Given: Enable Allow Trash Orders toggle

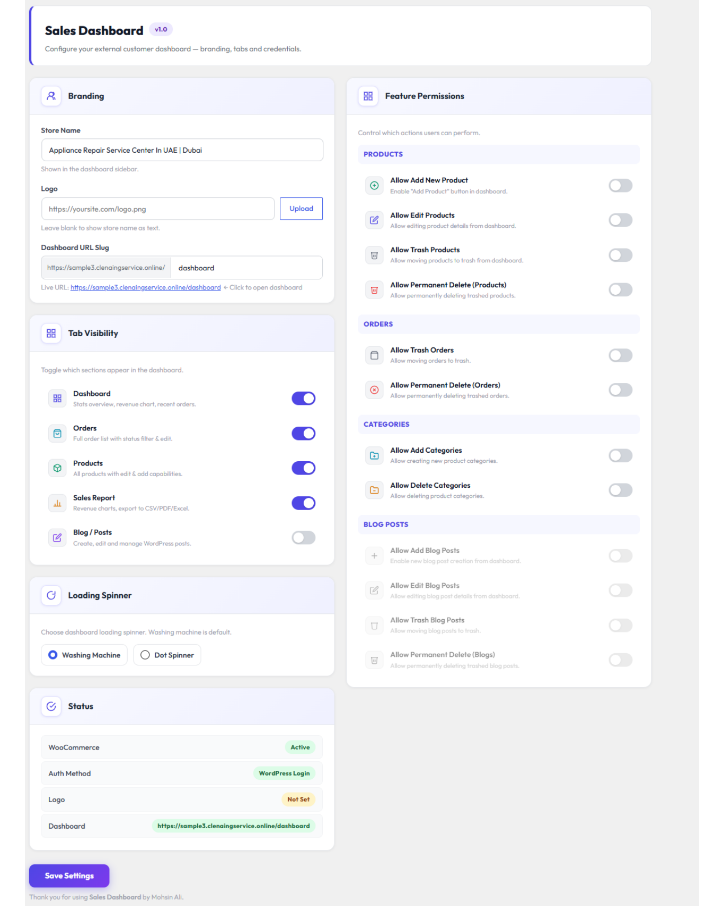Looking at the screenshot, I should pyautogui.click(x=621, y=355).
